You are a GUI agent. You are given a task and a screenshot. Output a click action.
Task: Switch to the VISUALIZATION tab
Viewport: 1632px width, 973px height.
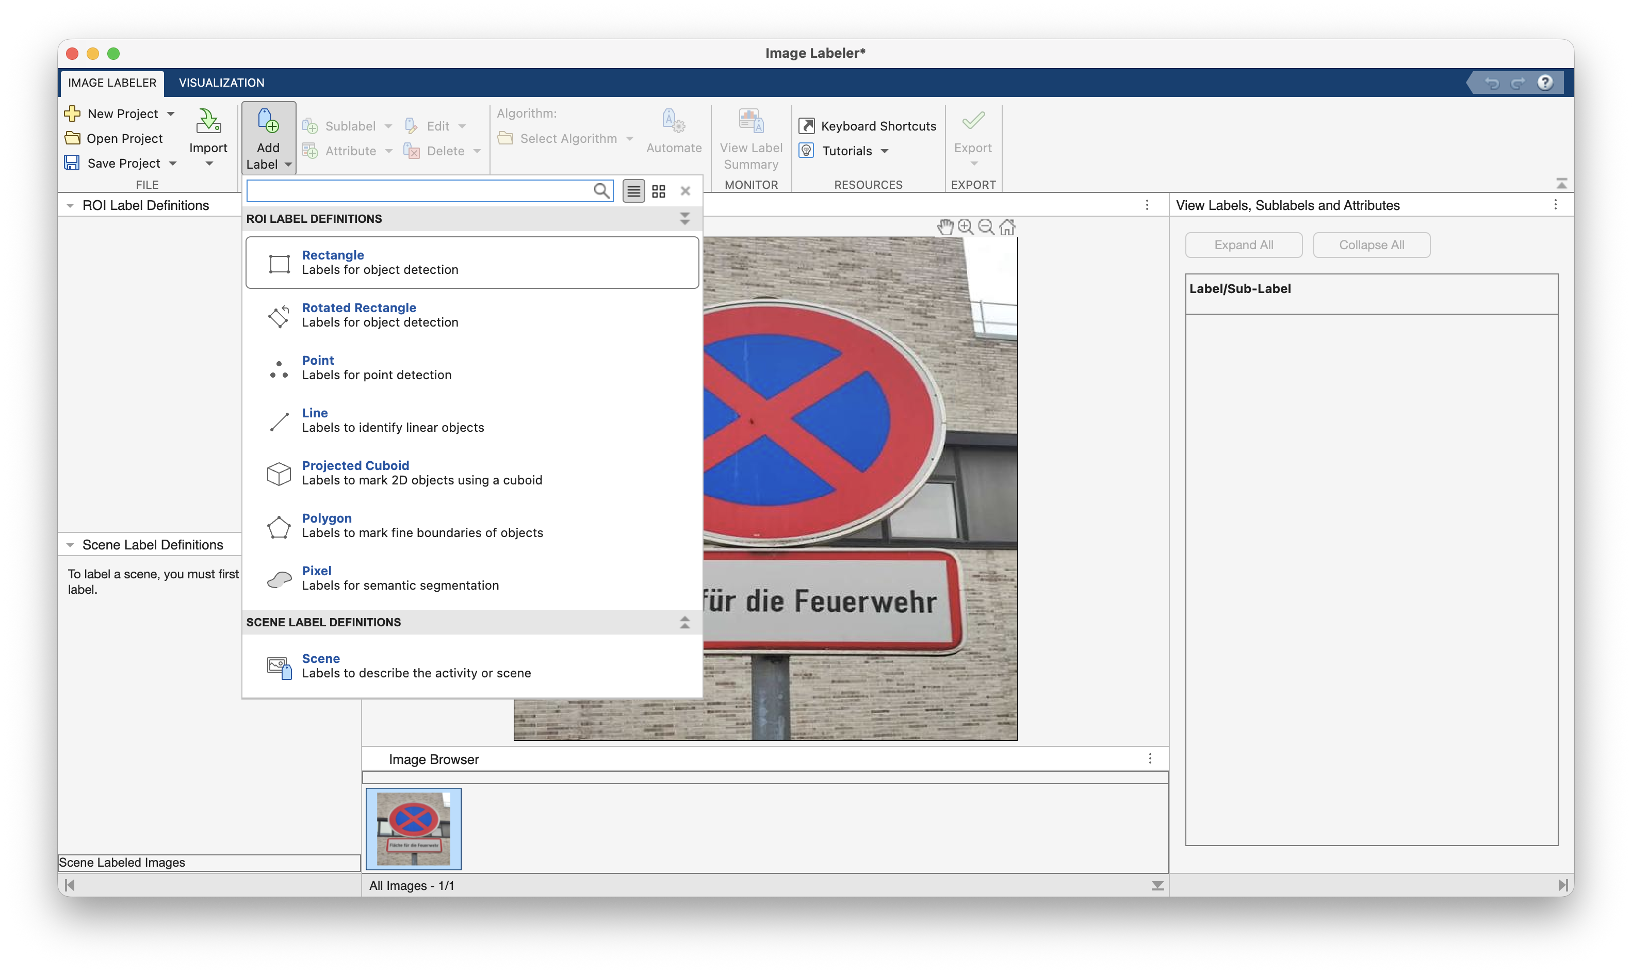(221, 83)
